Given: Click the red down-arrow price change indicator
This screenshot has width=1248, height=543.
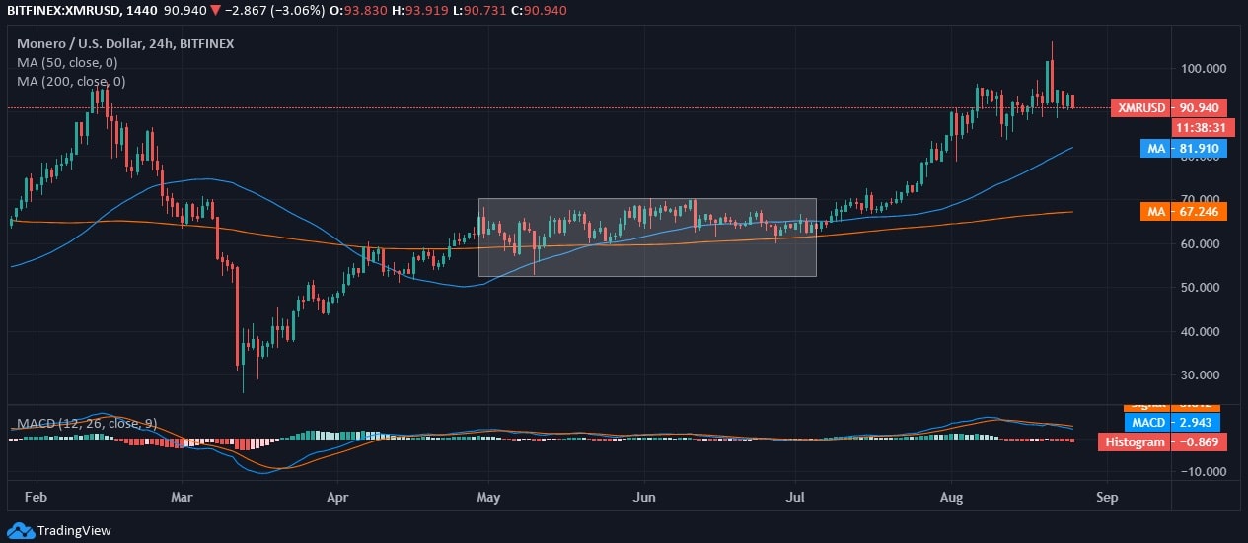Looking at the screenshot, I should click(215, 10).
